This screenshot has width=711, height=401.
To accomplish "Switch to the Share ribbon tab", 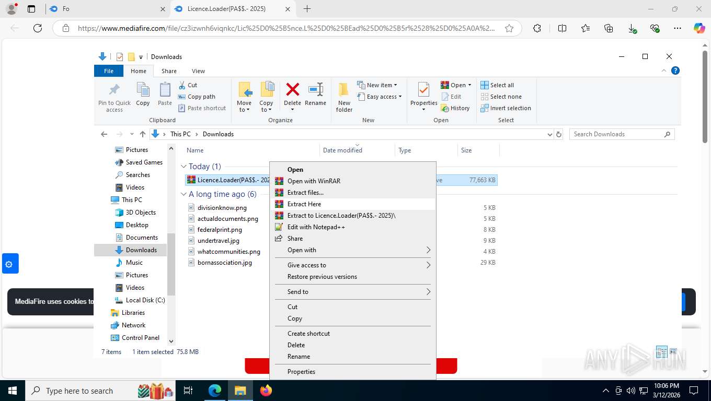I will click(x=169, y=71).
